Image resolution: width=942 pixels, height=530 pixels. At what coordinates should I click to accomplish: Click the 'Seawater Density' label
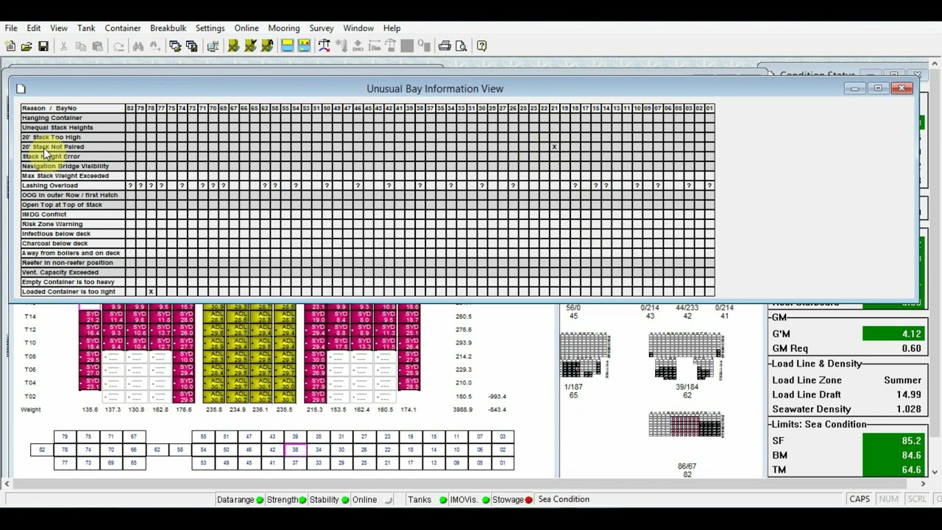pos(812,409)
